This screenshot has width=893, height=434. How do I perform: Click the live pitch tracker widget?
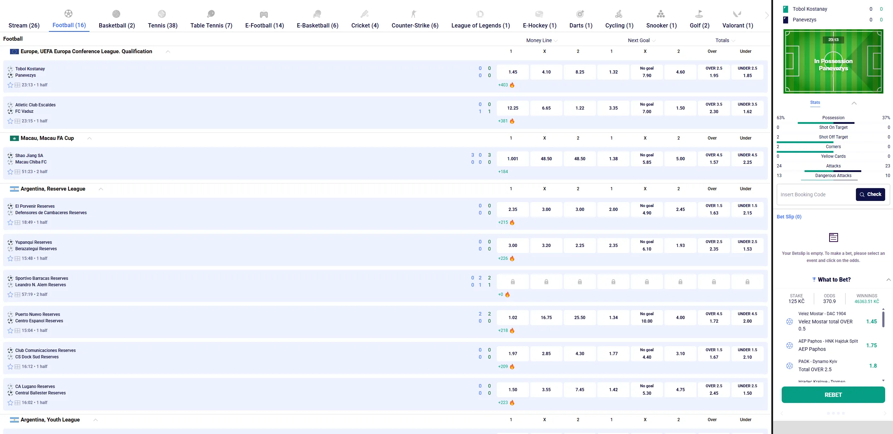pos(833,61)
